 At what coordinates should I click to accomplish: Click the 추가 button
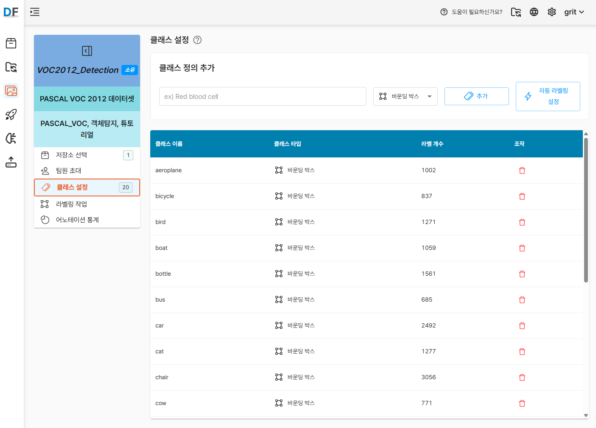pos(477,96)
